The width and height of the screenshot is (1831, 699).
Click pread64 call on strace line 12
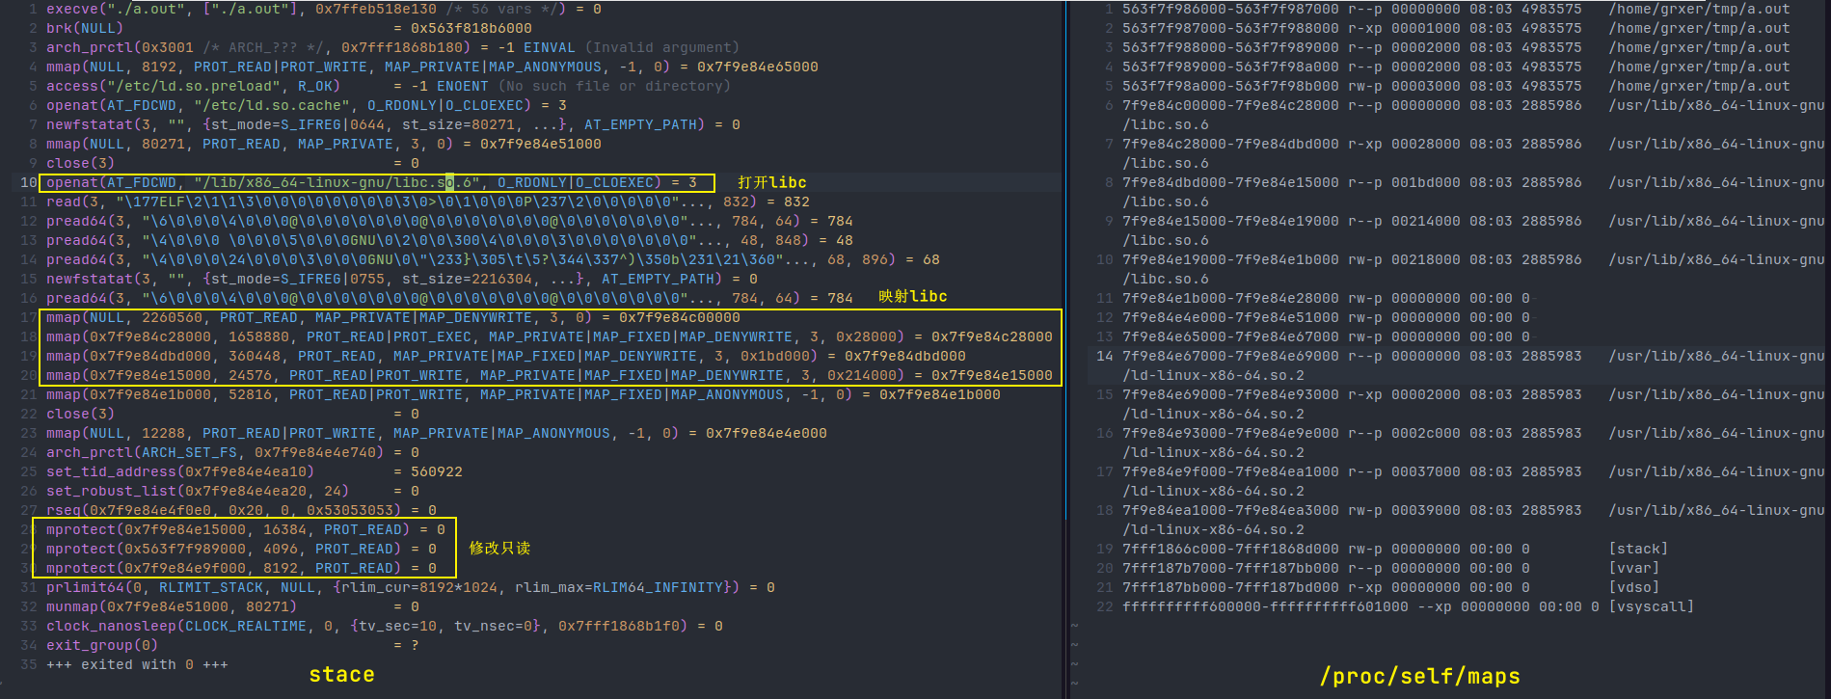pos(449,221)
